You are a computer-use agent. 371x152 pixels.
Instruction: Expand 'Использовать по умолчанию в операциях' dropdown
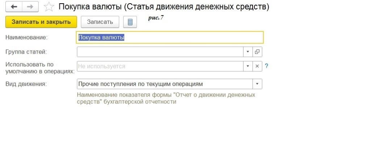(x=248, y=66)
